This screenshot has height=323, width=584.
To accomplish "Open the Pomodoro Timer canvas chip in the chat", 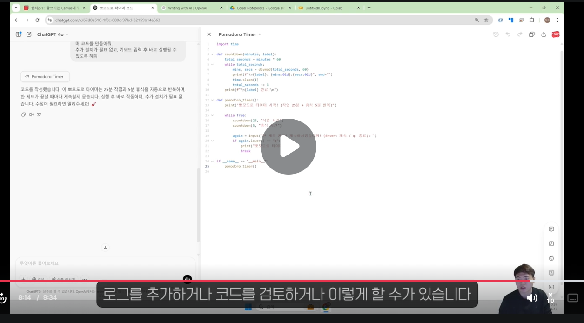I will click(x=45, y=76).
